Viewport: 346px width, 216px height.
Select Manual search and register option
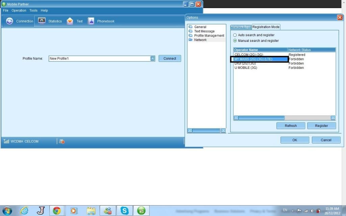pos(235,41)
